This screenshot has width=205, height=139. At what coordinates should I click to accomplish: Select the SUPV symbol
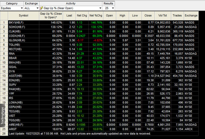point(13,85)
